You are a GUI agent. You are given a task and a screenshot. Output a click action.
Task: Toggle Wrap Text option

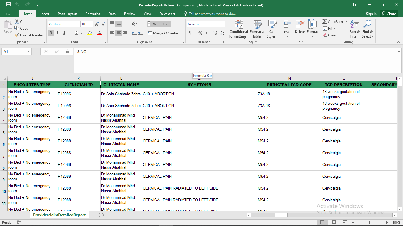(x=158, y=24)
